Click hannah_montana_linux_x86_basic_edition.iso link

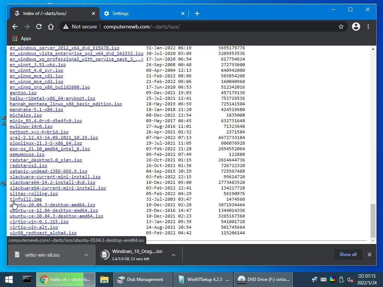pyautogui.click(x=66, y=104)
